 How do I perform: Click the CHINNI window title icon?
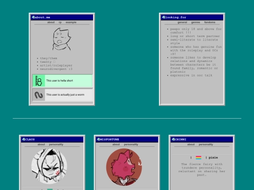(173, 139)
